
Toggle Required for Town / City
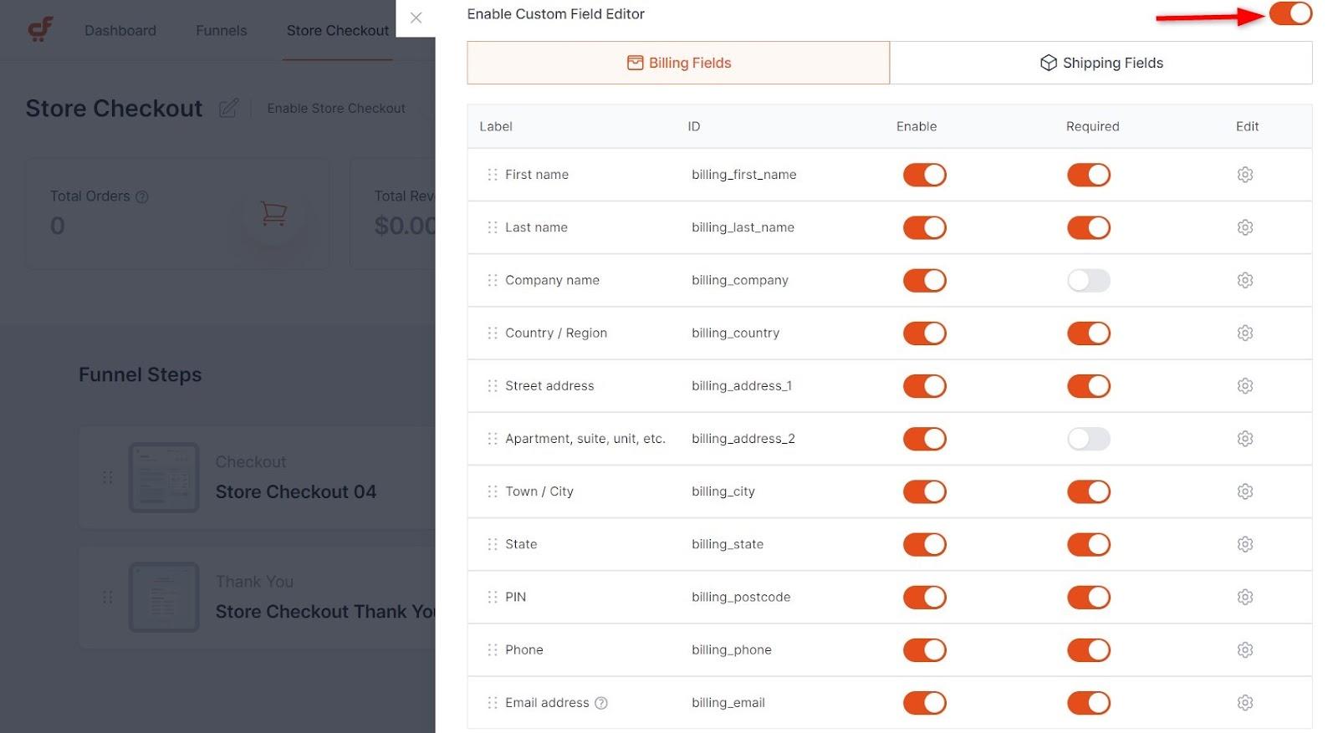[1088, 491]
